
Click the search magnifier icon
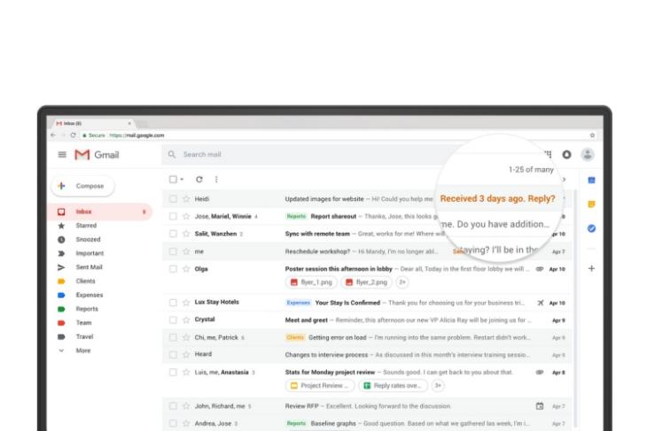pos(172,155)
